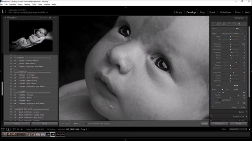The width and height of the screenshot is (252, 141).
Task: Hide the filmstrip with bottom arrow
Action: (x=126, y=140)
